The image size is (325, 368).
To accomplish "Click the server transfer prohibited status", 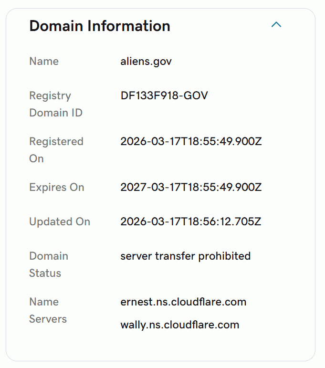I will pos(185,256).
